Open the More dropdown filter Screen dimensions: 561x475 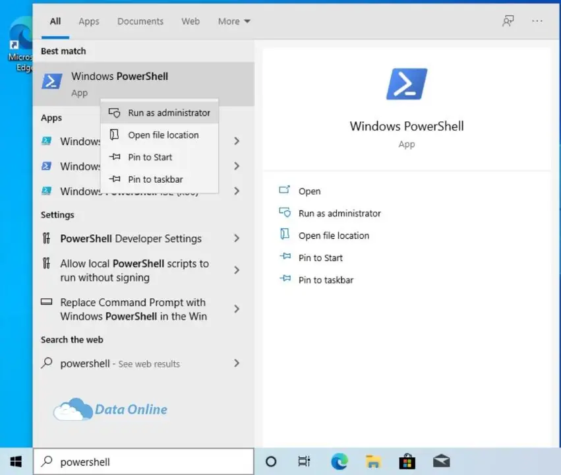pyautogui.click(x=234, y=22)
